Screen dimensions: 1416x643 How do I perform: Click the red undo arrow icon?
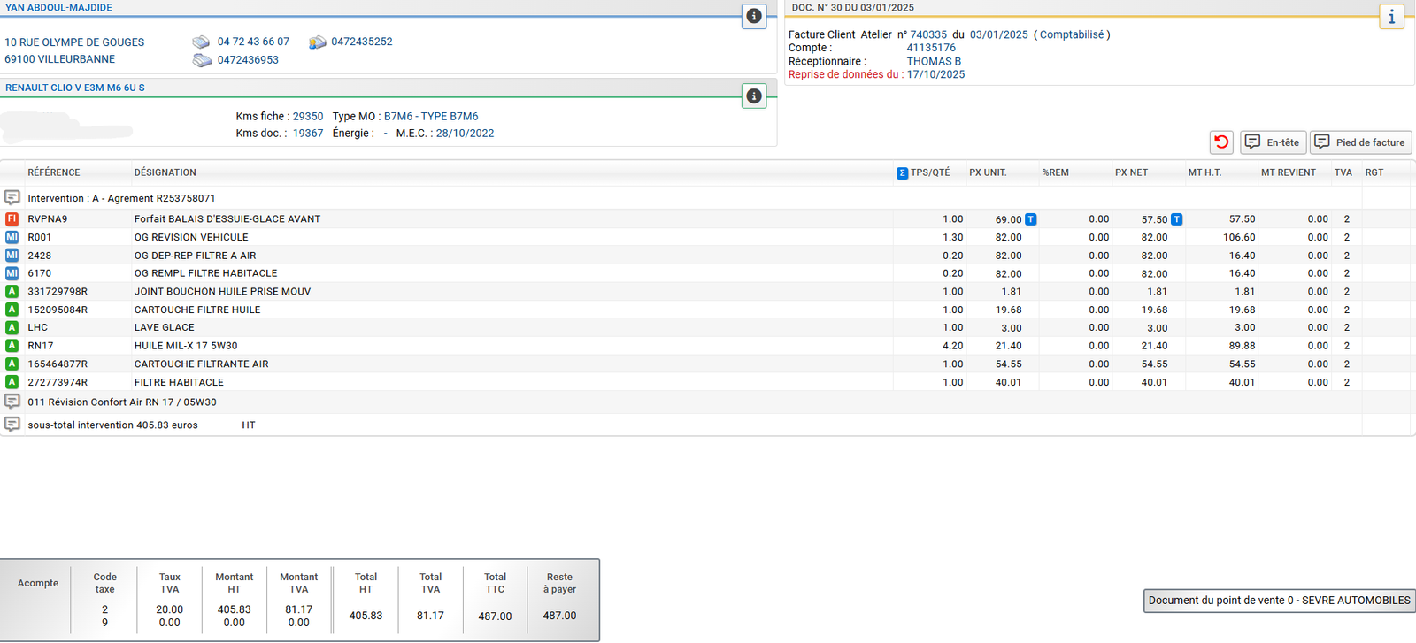[1221, 142]
